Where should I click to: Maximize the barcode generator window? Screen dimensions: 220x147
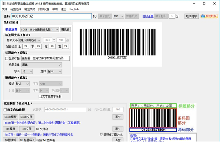coord(204,4)
